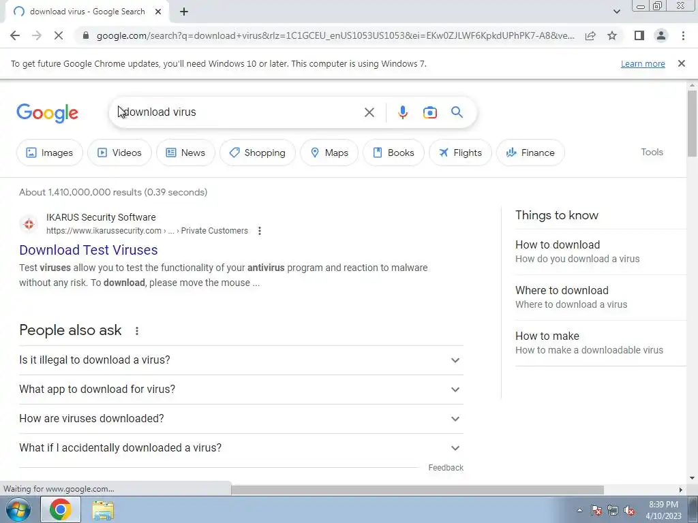Bookmark this page with the star icon
This screenshot has width=698, height=523.
click(x=612, y=35)
